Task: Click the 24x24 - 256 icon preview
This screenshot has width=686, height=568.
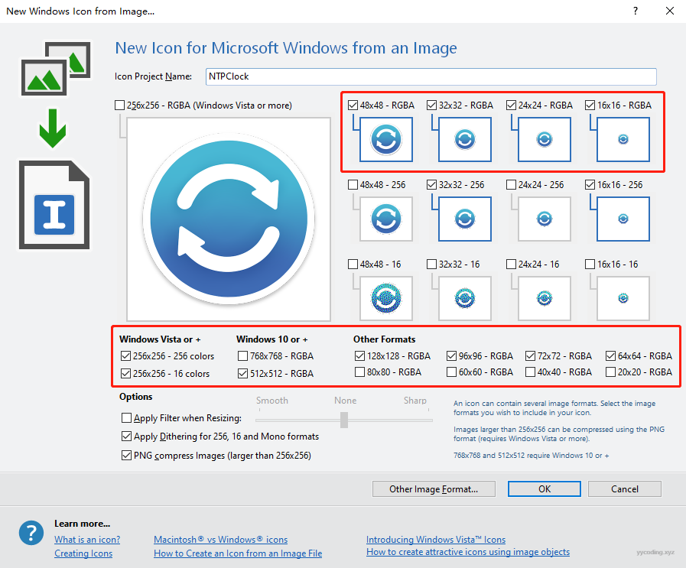Action: tap(544, 219)
